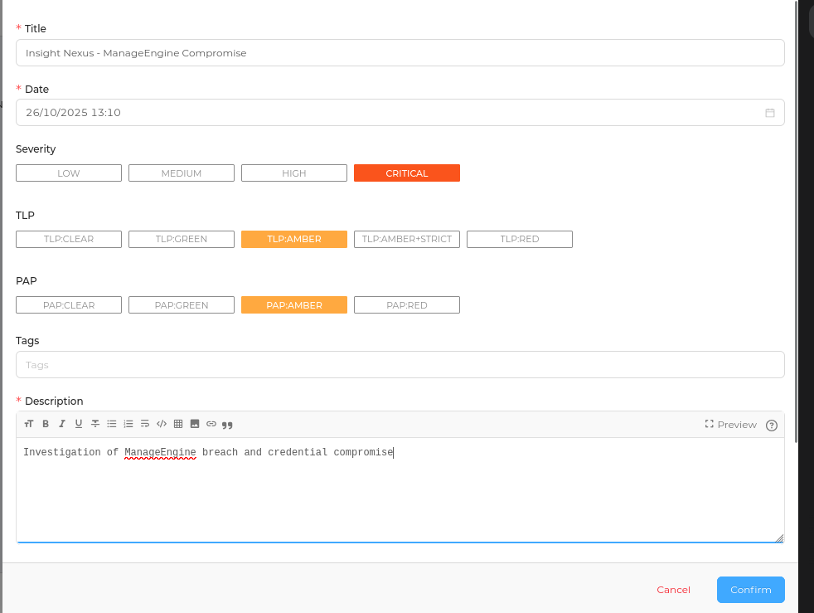Toggle the description Preview mode
The height and width of the screenshot is (613, 814).
click(730, 425)
